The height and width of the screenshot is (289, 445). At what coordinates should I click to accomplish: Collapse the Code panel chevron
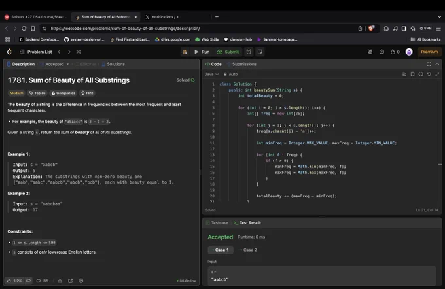click(437, 64)
